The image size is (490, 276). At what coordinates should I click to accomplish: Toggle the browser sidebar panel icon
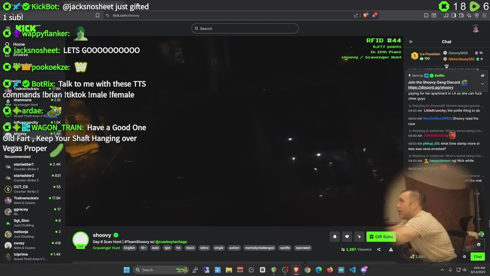454,15
